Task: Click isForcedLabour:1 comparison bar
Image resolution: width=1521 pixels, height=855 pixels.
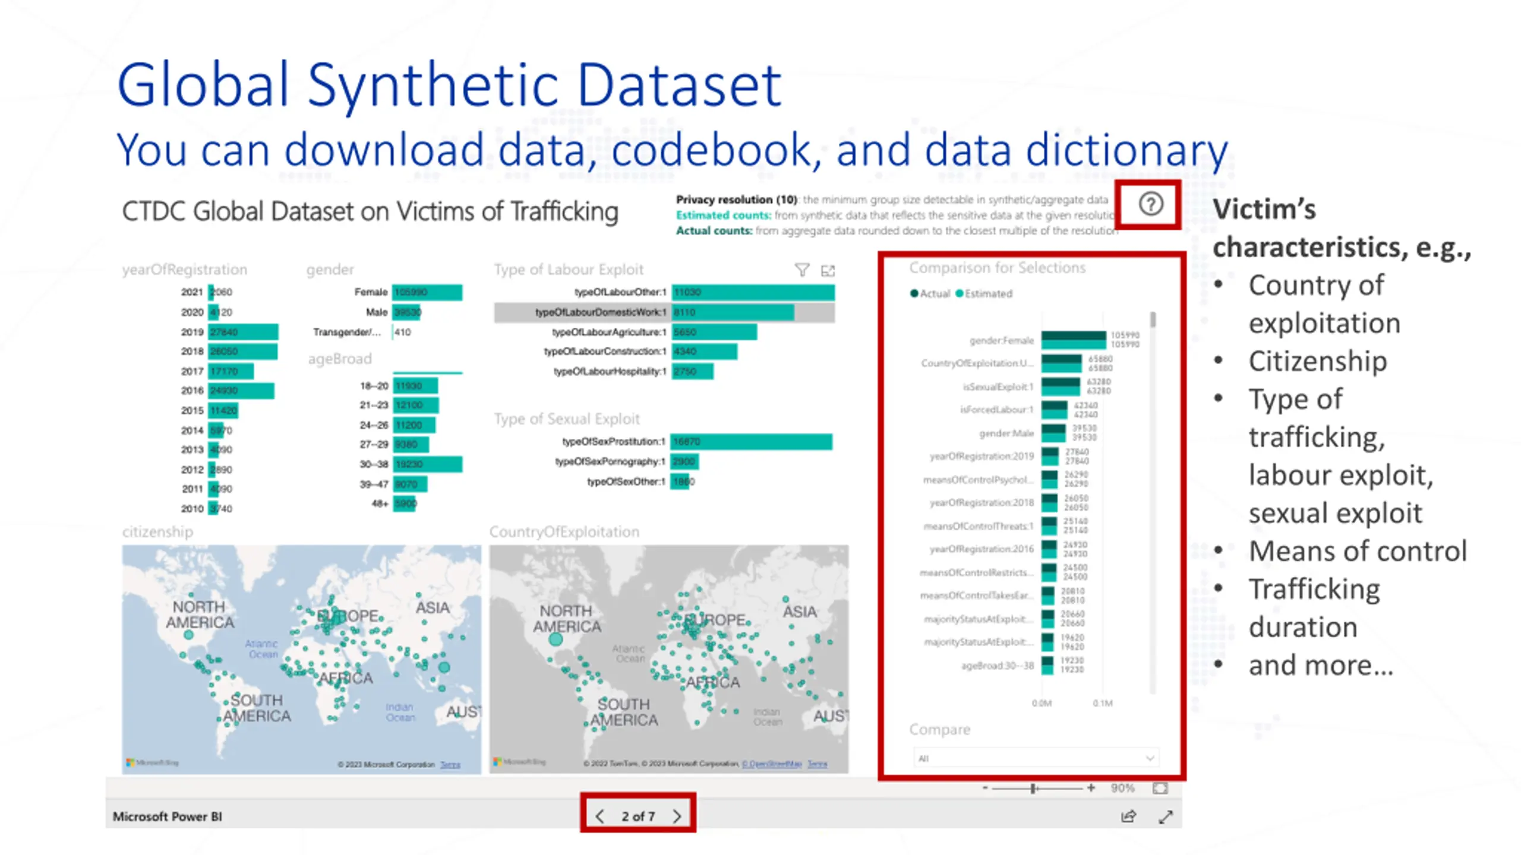Action: tap(1055, 410)
